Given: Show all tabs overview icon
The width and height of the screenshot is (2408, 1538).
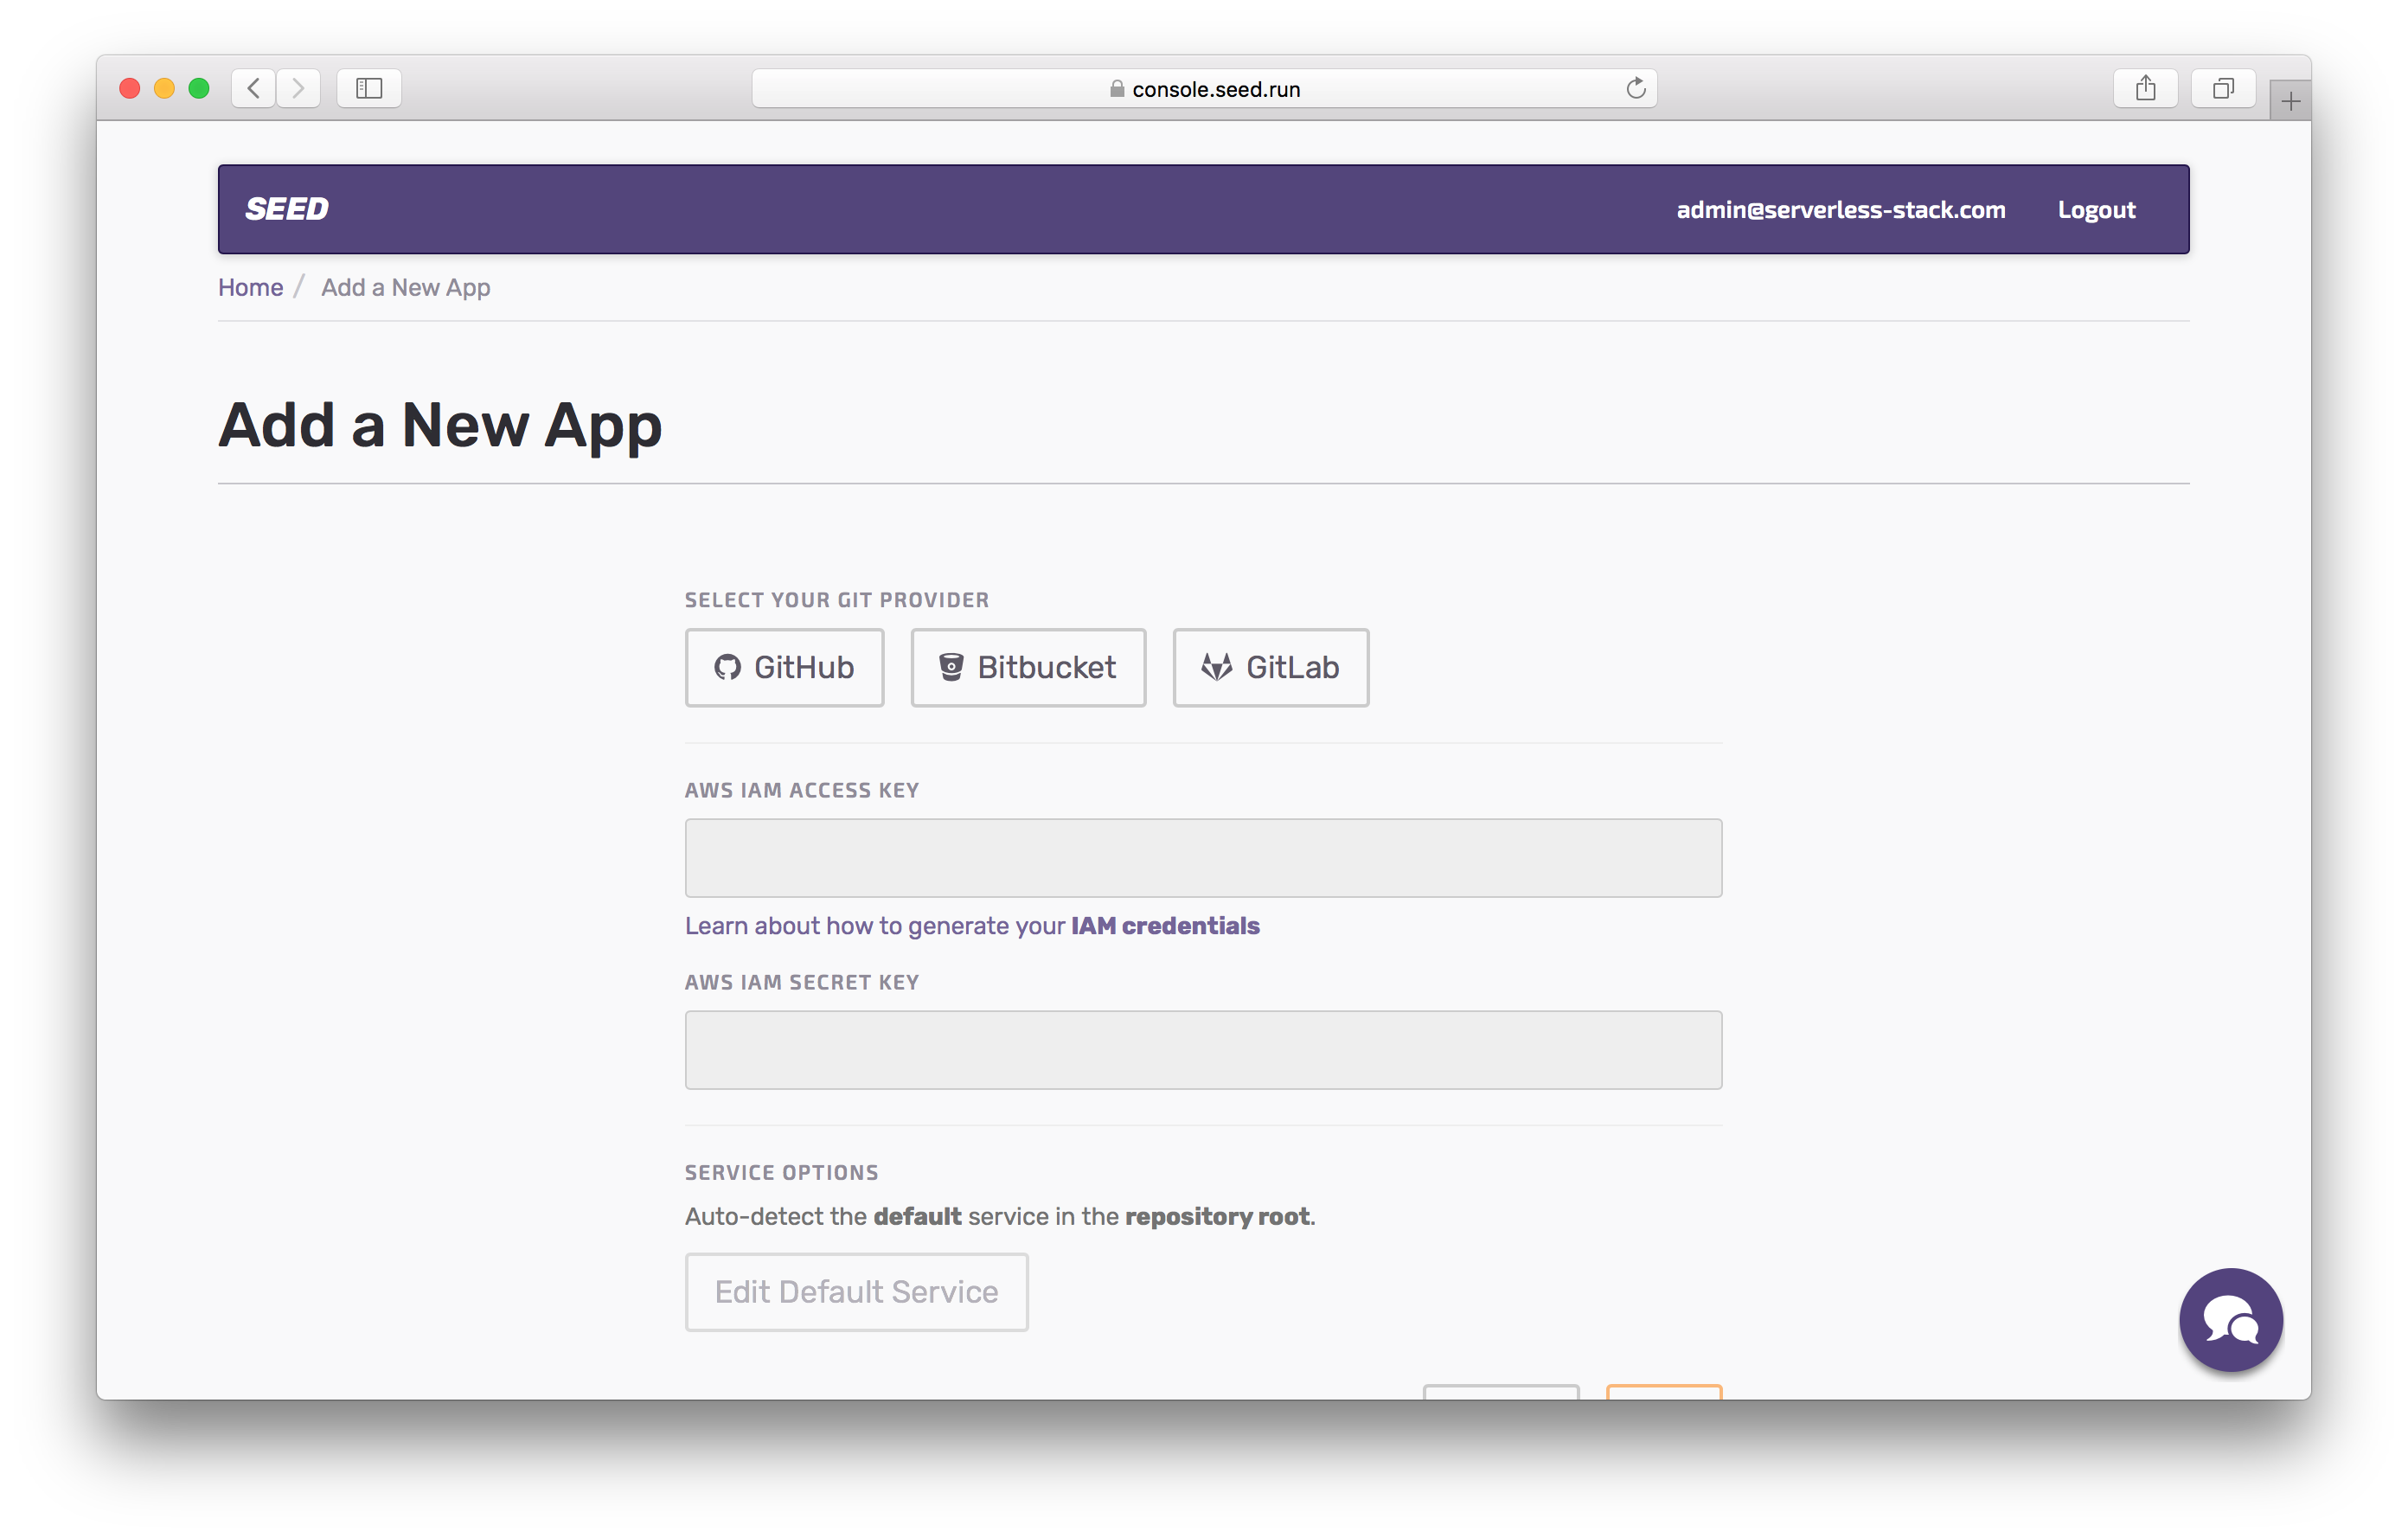Looking at the screenshot, I should tap(2222, 88).
